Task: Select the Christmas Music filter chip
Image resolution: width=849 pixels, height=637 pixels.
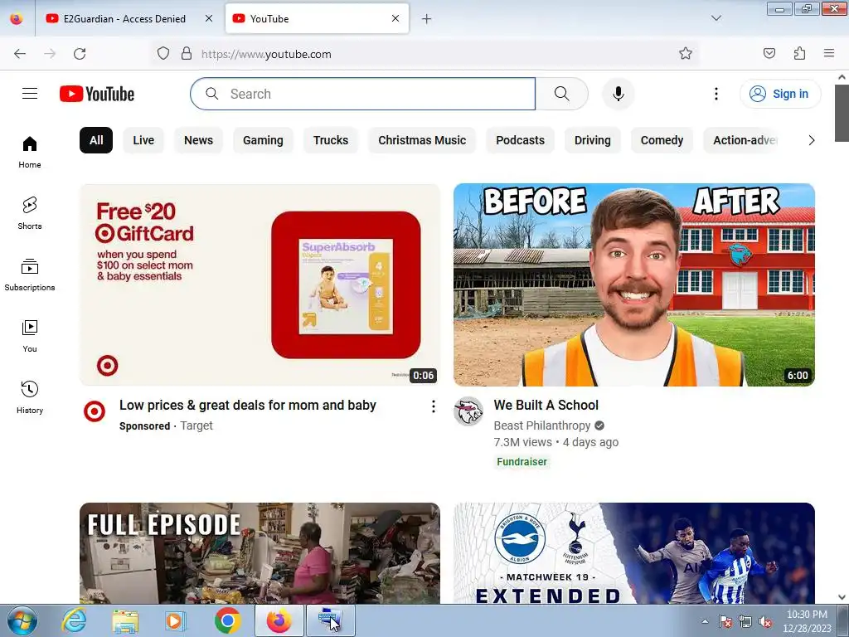Action: [x=422, y=140]
